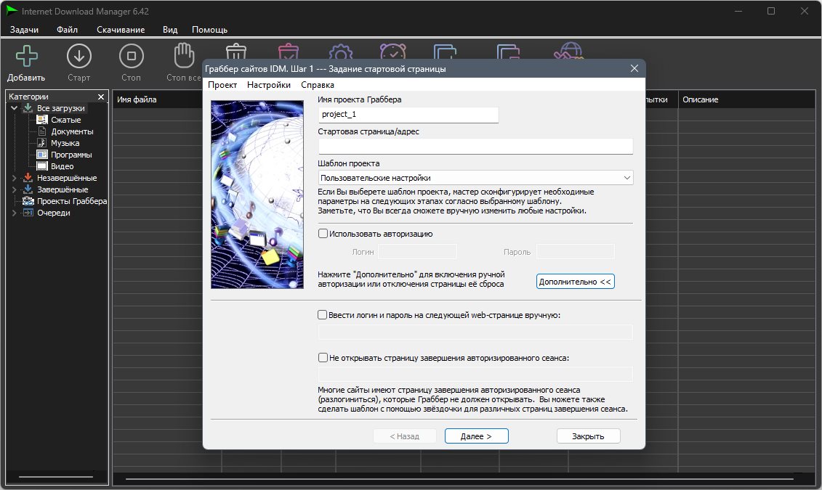Expand the Завершённые tree node
The height and width of the screenshot is (490, 822).
click(14, 189)
